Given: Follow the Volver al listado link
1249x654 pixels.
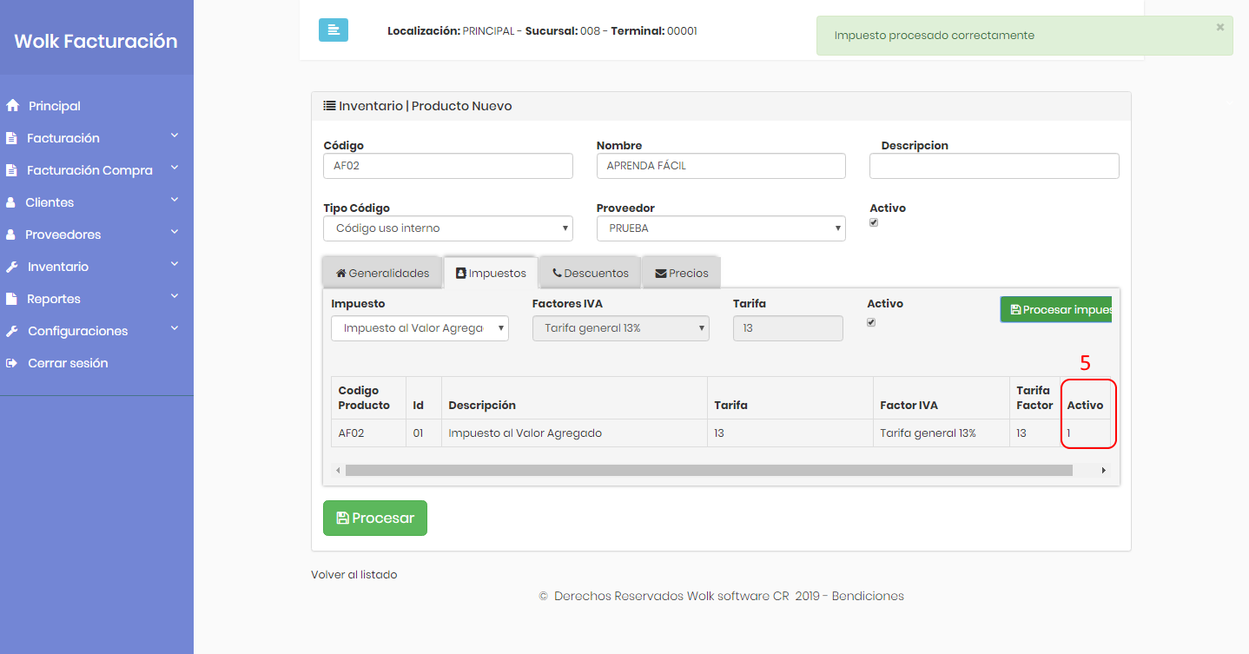Looking at the screenshot, I should tap(354, 574).
